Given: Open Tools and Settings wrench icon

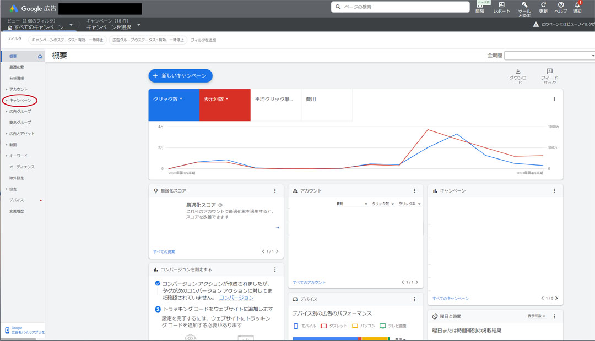Looking at the screenshot, I should (x=524, y=5).
